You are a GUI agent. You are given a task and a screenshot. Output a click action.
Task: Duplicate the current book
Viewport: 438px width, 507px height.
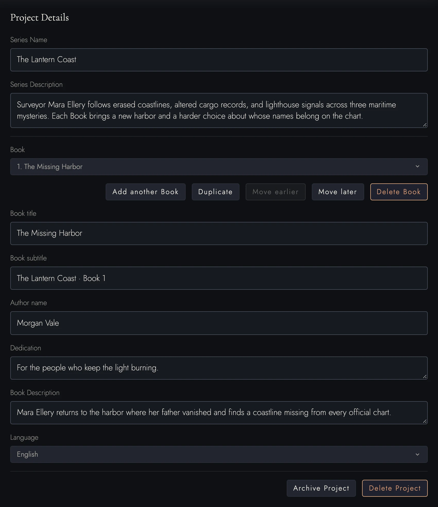coord(215,192)
